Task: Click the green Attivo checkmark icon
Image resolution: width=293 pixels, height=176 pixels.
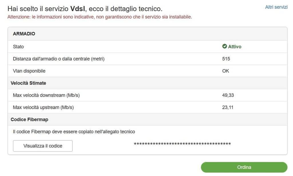Action: click(x=225, y=46)
